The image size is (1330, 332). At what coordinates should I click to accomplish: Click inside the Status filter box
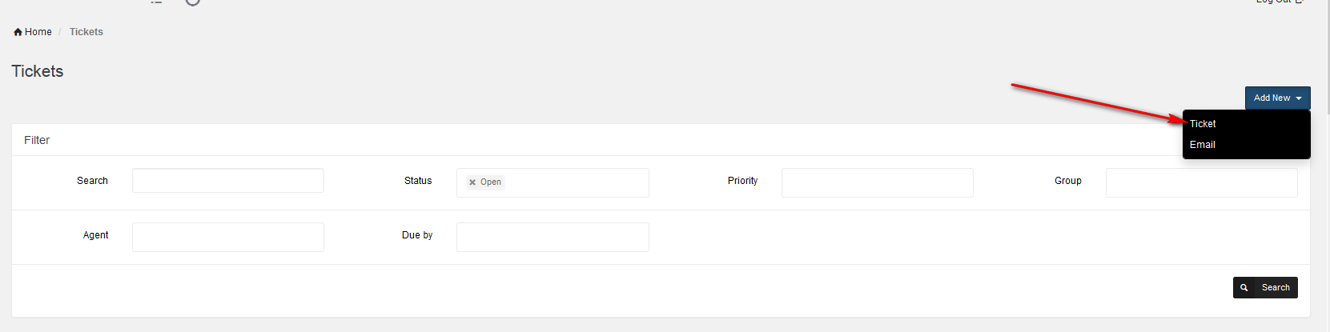[577, 182]
